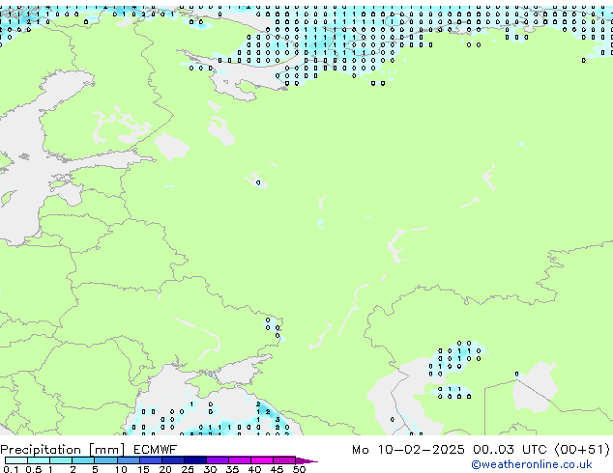Select the 25–30 mm dark blue swatch
The height and width of the screenshot is (473, 613).
click(x=195, y=460)
